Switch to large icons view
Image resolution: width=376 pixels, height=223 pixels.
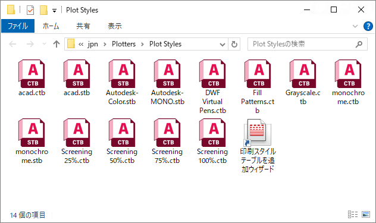coord(366,214)
